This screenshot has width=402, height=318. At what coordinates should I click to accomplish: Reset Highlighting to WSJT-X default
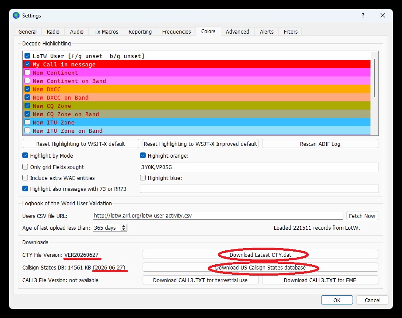point(81,144)
